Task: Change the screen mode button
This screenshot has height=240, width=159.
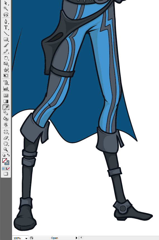Action: coord(6,174)
